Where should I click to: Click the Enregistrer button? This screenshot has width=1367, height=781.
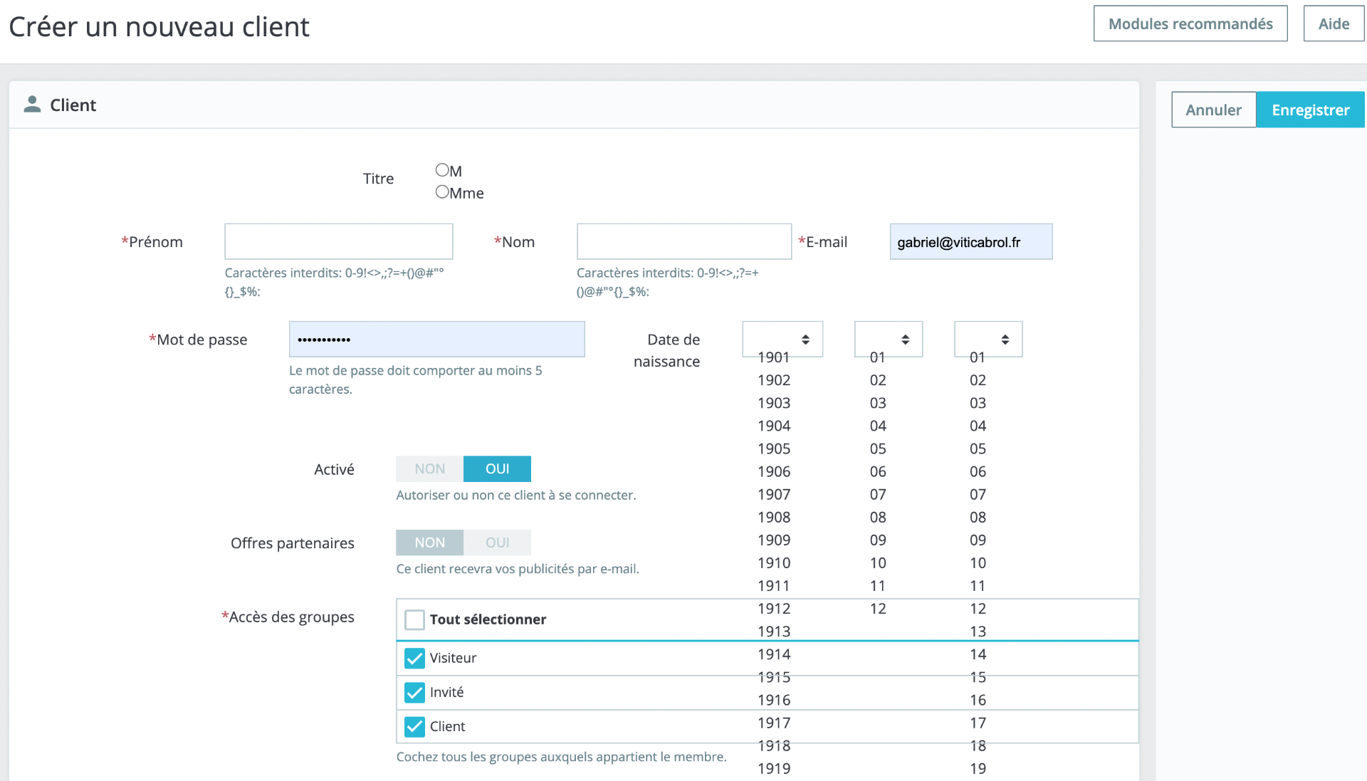(x=1311, y=110)
